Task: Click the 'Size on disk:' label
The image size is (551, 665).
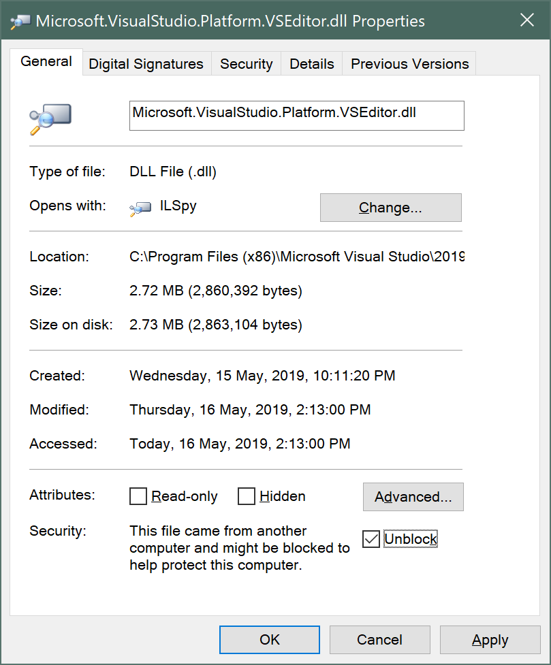Action: 71,325
